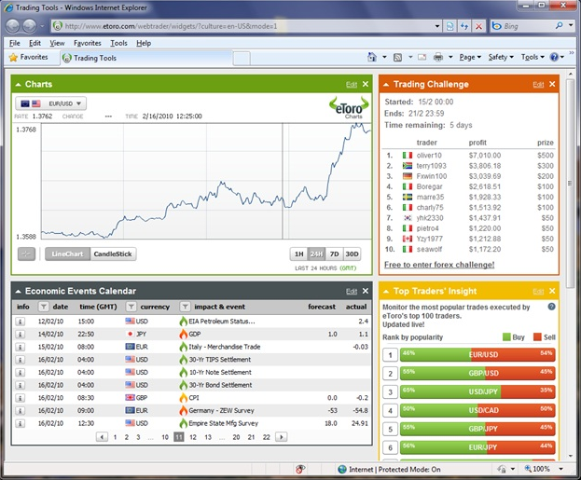Go forward using the browser Forward arrow
Screen dimensions: 581x480
[30, 26]
